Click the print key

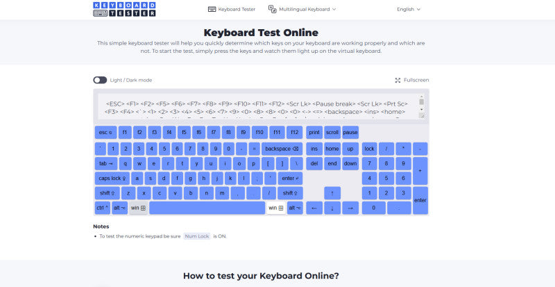(314, 132)
